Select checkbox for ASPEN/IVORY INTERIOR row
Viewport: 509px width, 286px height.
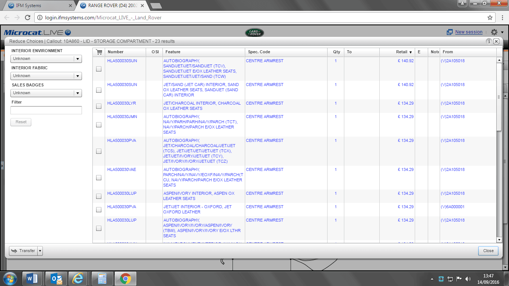(99, 196)
